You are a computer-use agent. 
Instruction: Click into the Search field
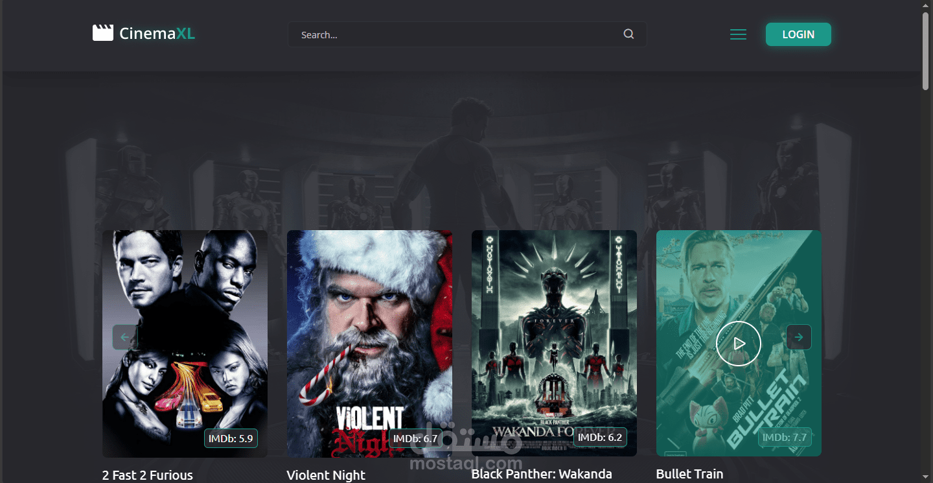[x=467, y=34]
